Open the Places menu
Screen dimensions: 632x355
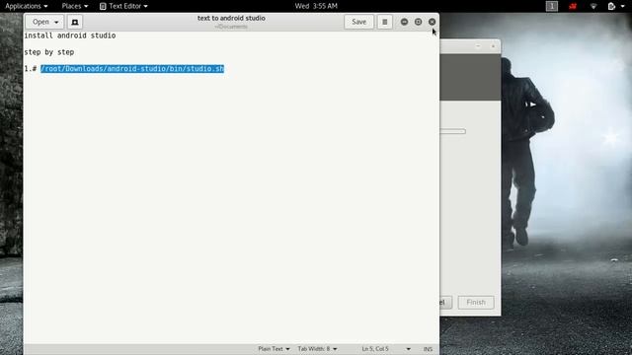pos(75,6)
